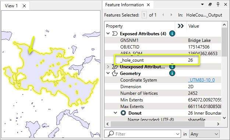Open the 'Any' filter scope dropdown
Image resolution: width=230 pixels, height=140 pixels.
click(204, 134)
